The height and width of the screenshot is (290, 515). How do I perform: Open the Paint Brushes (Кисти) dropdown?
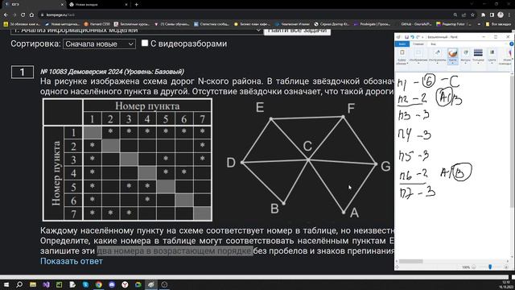coord(452,56)
